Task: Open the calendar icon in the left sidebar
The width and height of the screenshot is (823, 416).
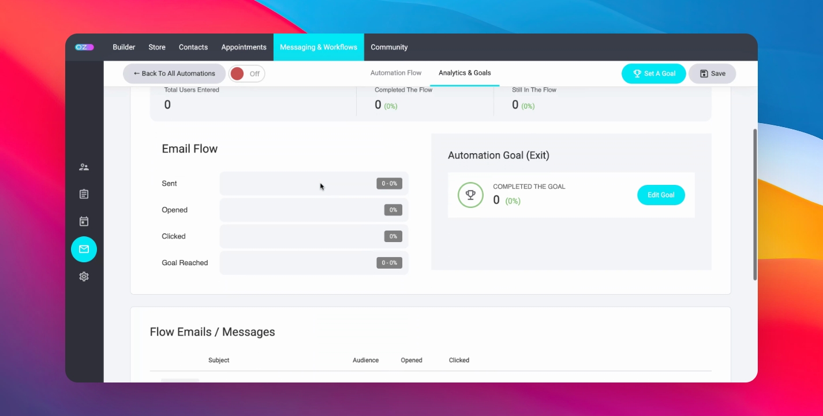Action: point(84,221)
